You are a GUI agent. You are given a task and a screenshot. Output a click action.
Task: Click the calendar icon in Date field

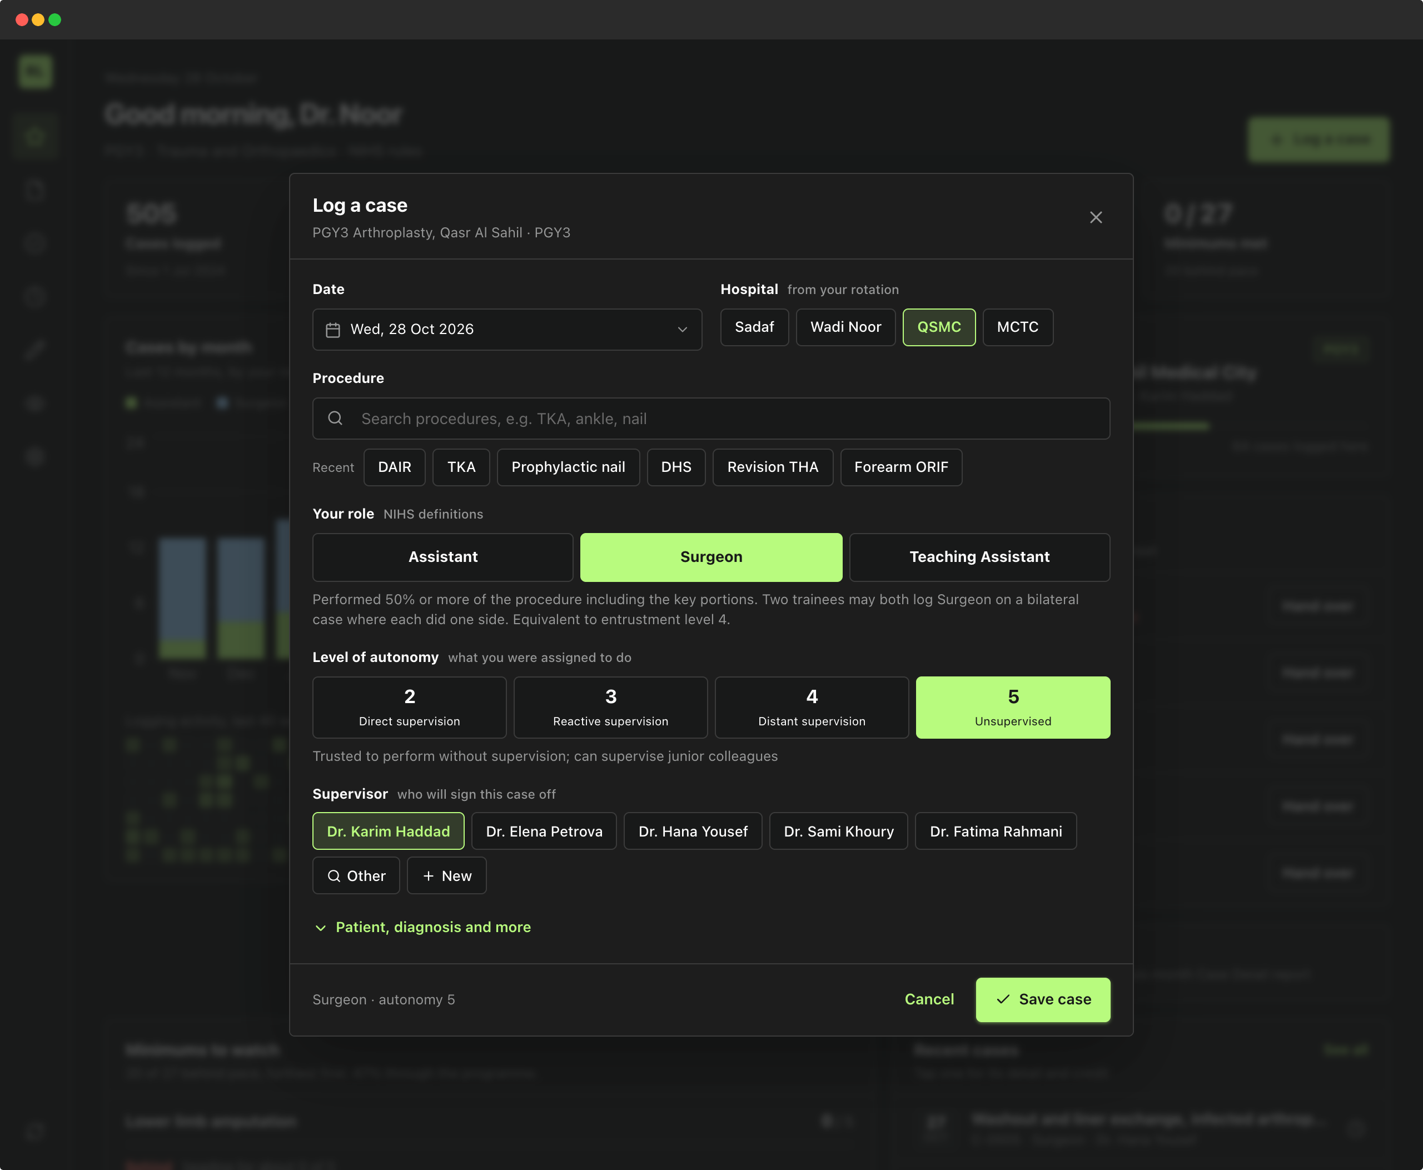click(x=333, y=330)
